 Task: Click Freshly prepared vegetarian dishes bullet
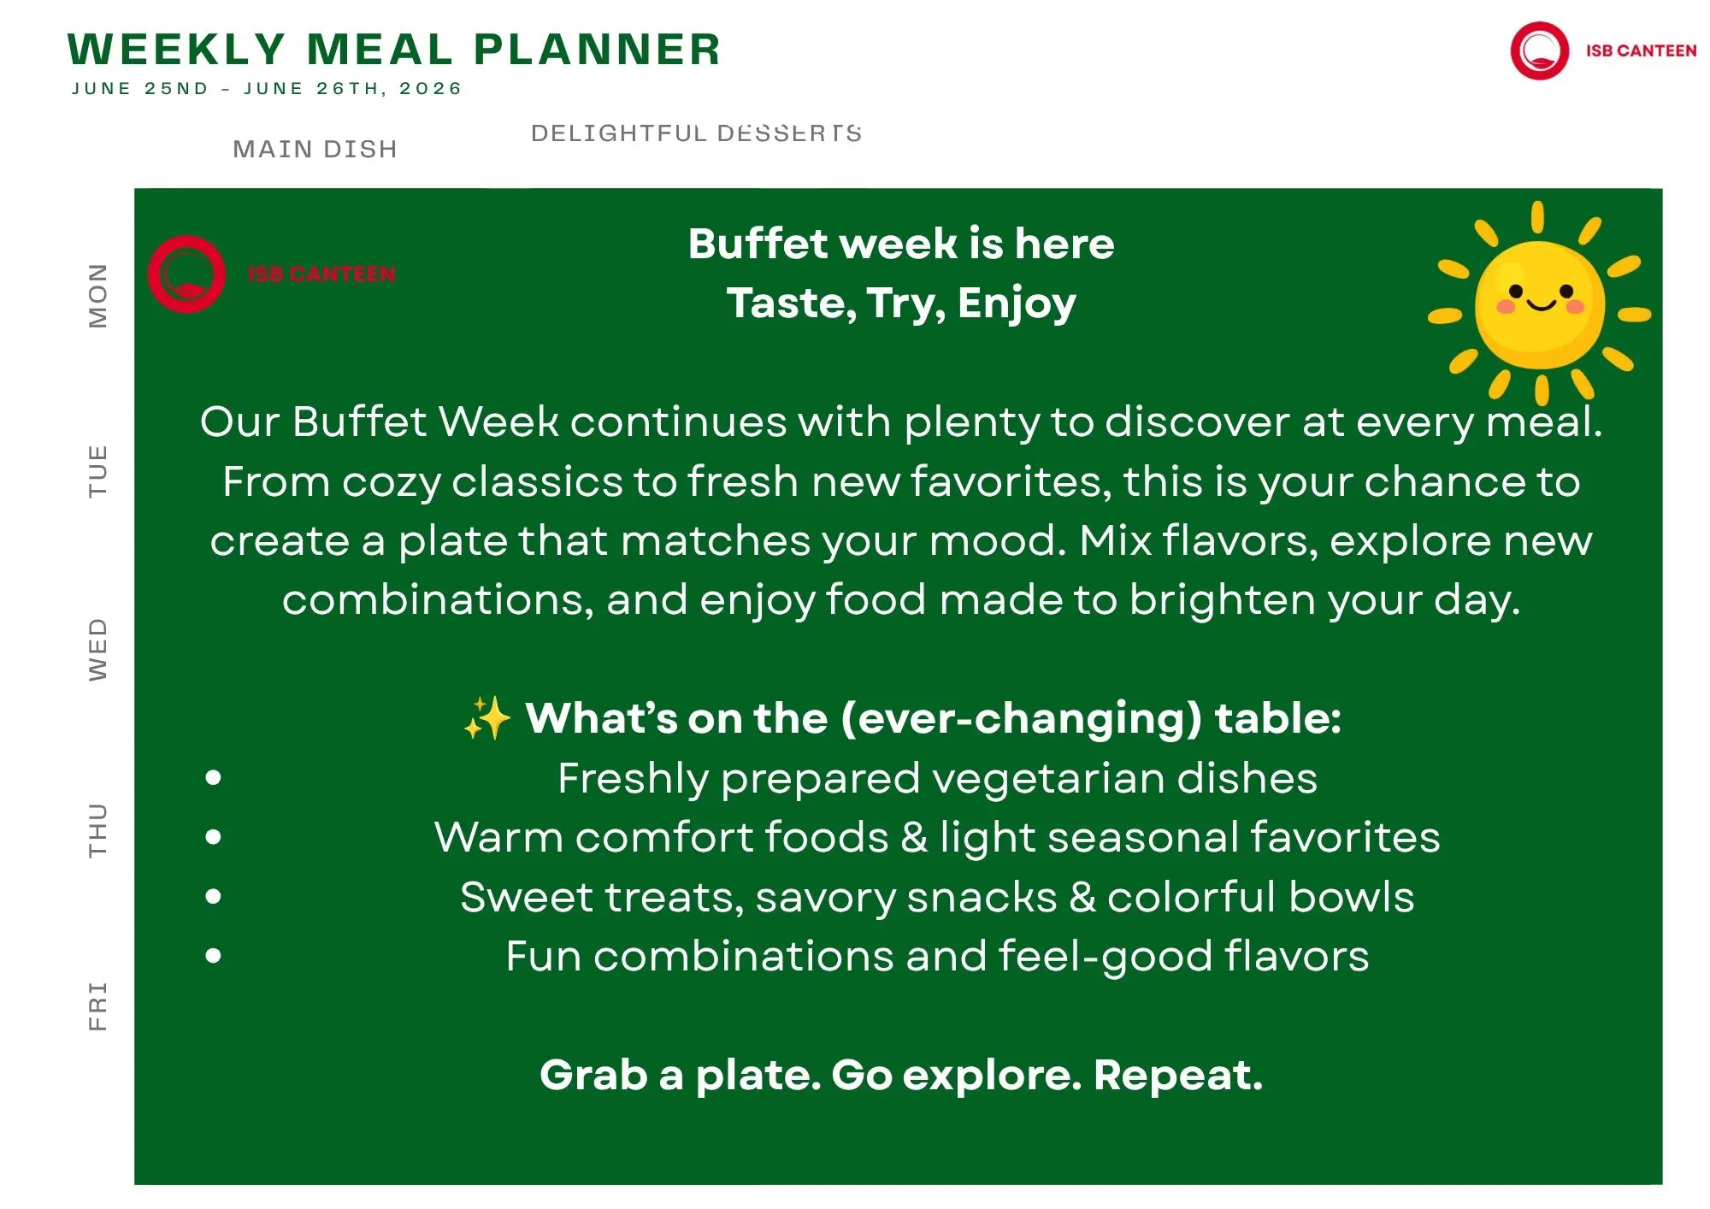click(x=937, y=779)
